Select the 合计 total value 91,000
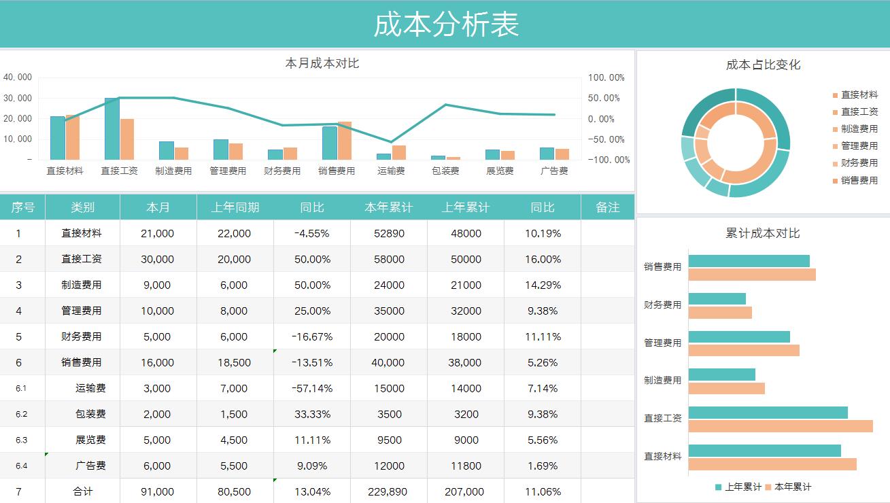Viewport: 890px width, 503px height. tap(158, 491)
